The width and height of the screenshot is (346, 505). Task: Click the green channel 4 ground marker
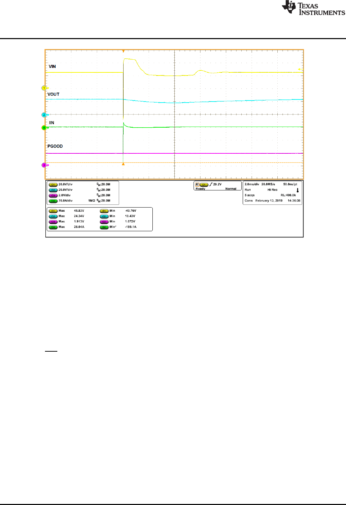[x=44, y=128]
